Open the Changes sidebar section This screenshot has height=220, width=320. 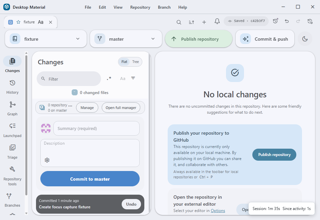[12, 65]
